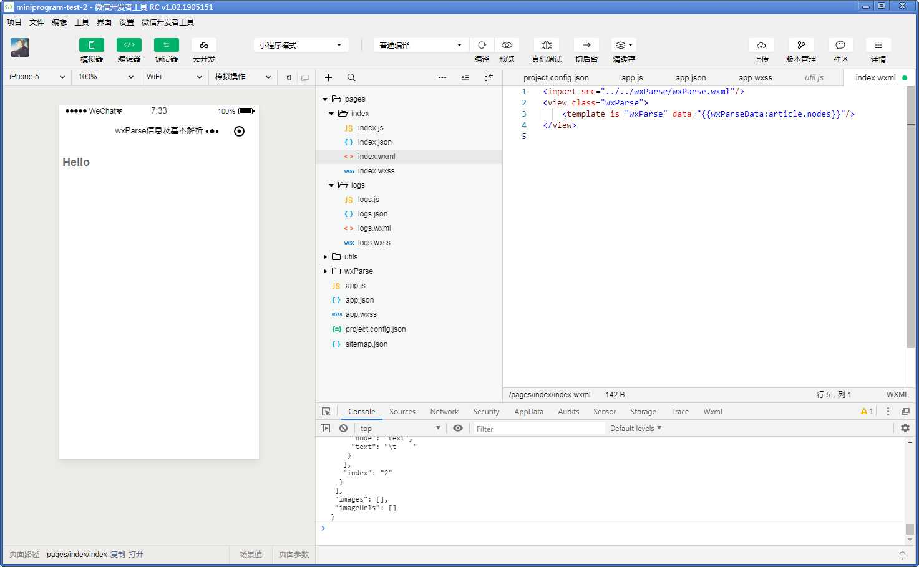Expand the utils folder
919x567 pixels.
(x=325, y=257)
